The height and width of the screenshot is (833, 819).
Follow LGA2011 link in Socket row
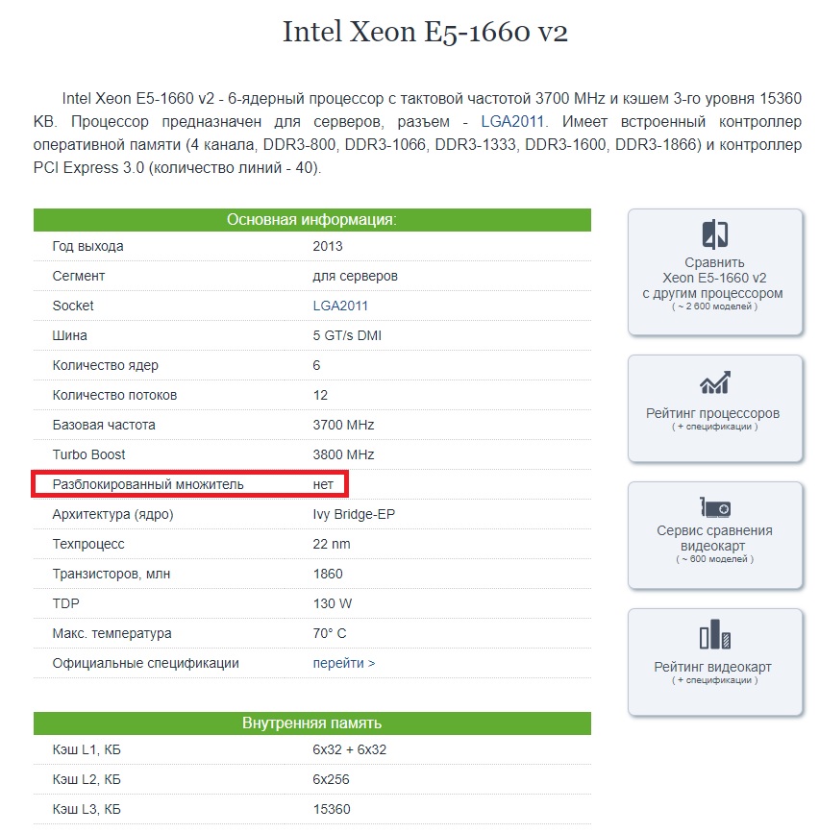(x=340, y=306)
